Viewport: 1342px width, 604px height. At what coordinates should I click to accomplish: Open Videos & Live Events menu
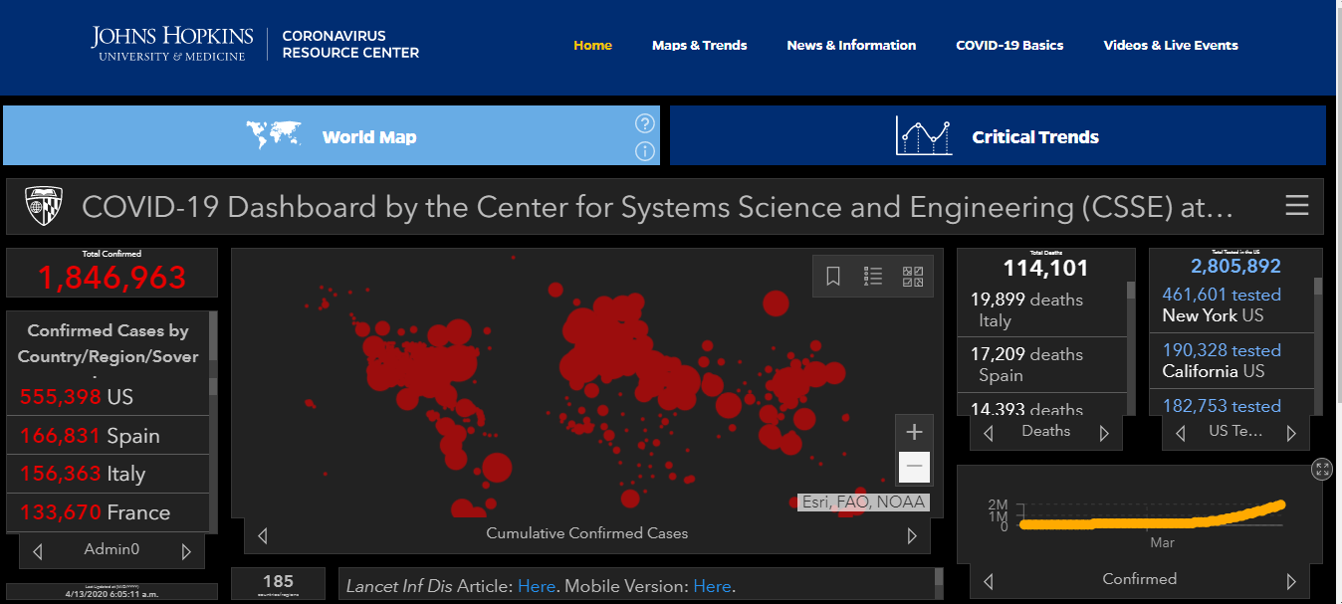[1171, 45]
